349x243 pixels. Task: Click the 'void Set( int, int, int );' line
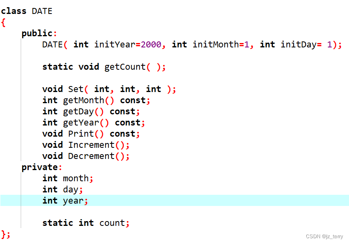[x=109, y=89]
